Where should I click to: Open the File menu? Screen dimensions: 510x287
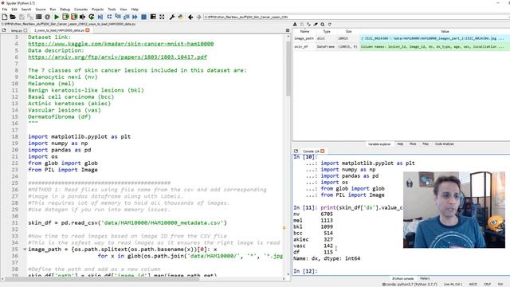click(x=5, y=10)
